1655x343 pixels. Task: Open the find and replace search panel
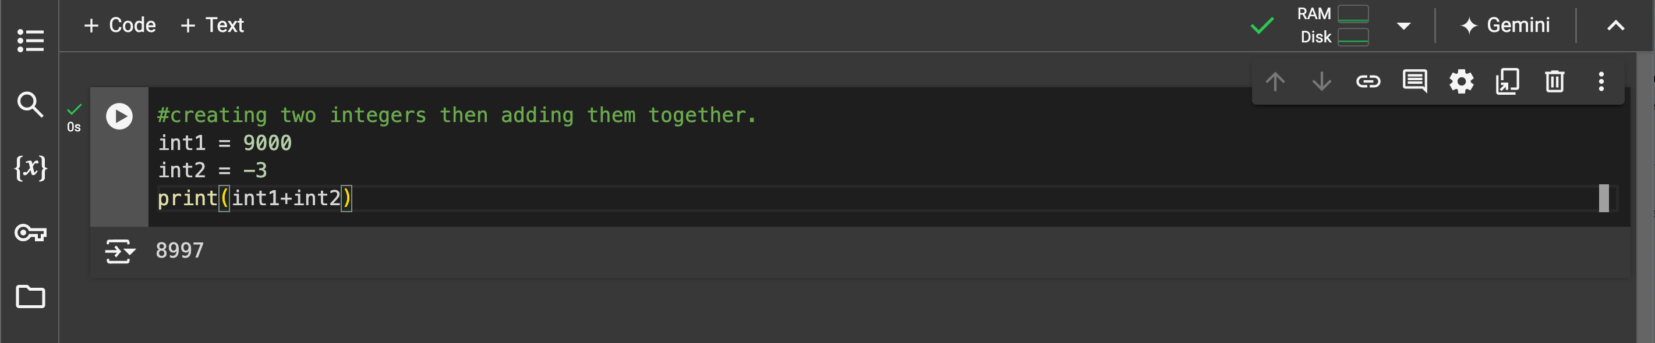tap(30, 104)
